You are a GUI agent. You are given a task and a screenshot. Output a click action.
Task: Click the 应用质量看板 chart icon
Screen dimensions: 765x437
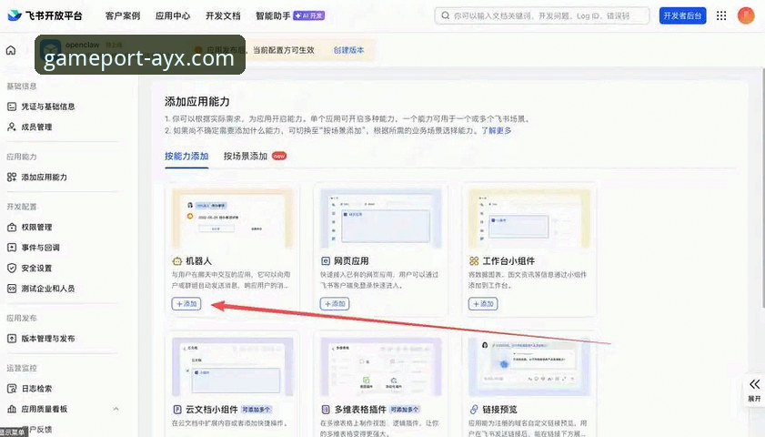12,409
